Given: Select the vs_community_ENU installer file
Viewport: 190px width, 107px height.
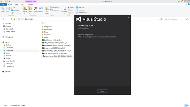Looking at the screenshot, I should pos(57,56).
